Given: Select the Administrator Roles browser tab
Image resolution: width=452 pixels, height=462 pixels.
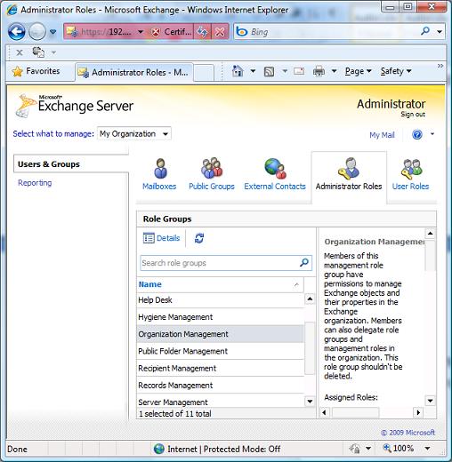Looking at the screenshot, I should click(x=134, y=72).
